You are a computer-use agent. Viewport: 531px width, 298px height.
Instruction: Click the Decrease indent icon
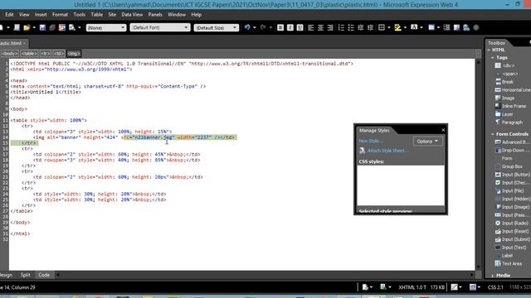361,27
